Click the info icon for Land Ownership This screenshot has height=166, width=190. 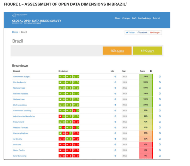coord(115,156)
